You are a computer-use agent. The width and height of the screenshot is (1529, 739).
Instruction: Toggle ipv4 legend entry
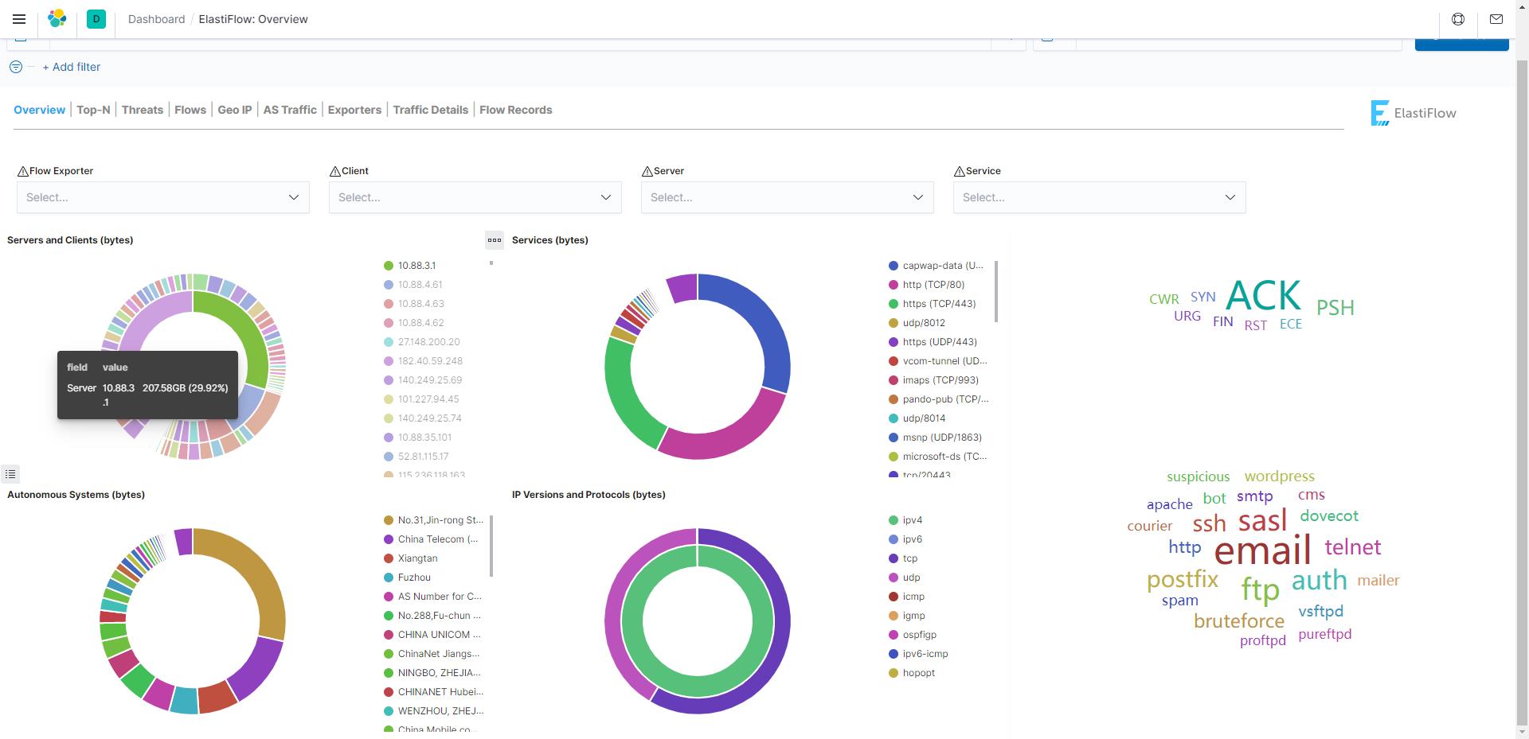(x=905, y=520)
